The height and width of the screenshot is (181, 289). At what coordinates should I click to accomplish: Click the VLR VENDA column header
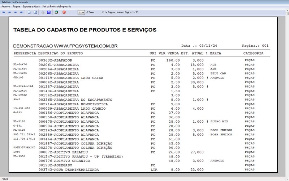[x=169, y=53]
